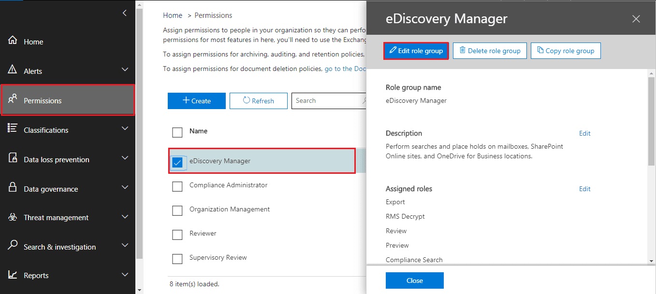This screenshot has width=656, height=294.
Task: Follow the Permissions breadcrumb link
Action: 213,15
